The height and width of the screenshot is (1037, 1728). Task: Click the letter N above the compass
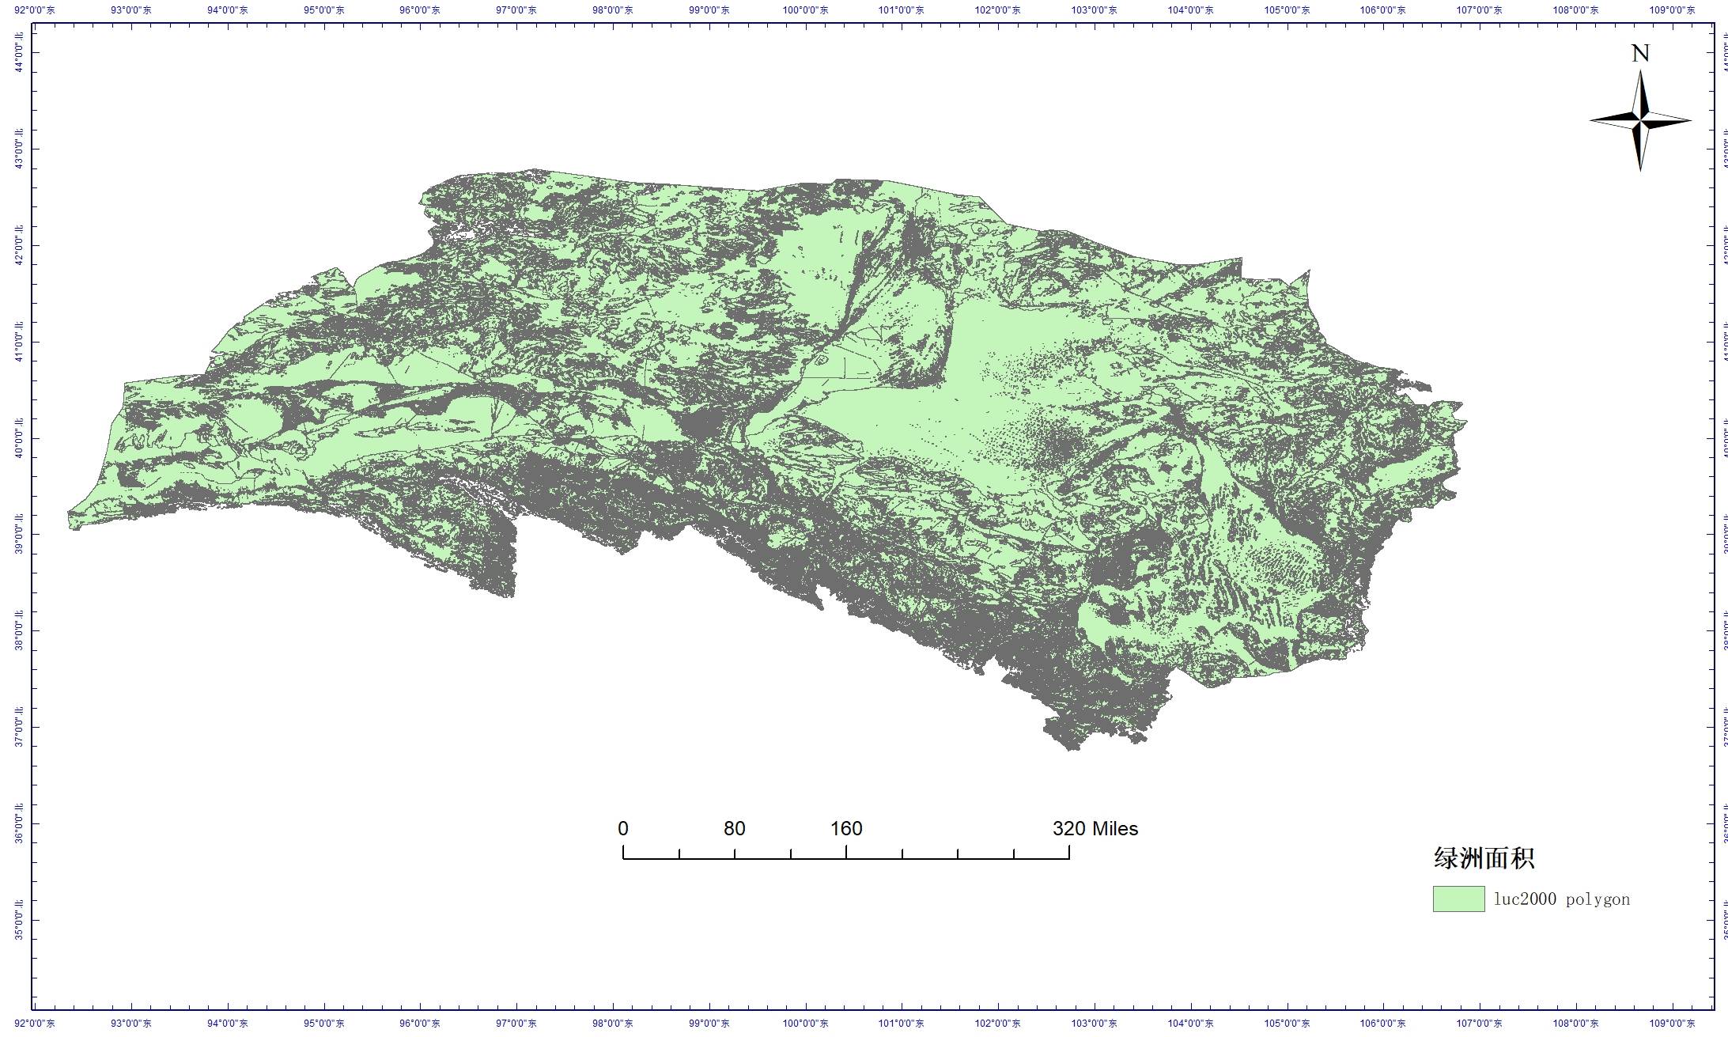pyautogui.click(x=1640, y=54)
